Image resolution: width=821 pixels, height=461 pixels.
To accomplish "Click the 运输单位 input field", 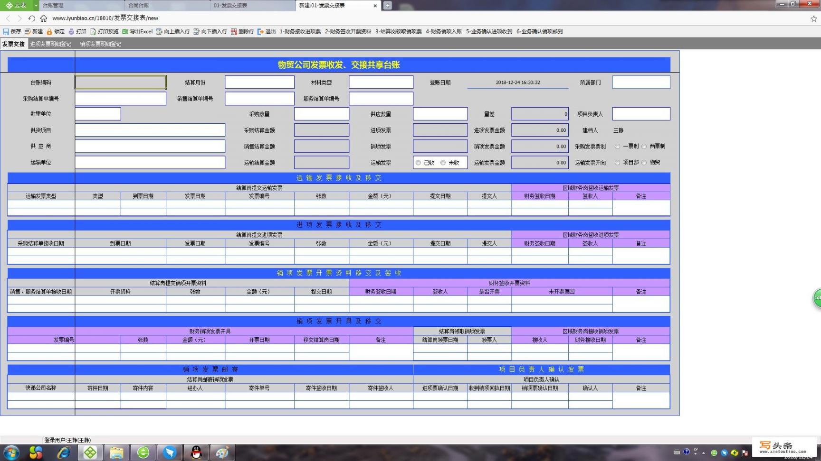I will pos(150,162).
